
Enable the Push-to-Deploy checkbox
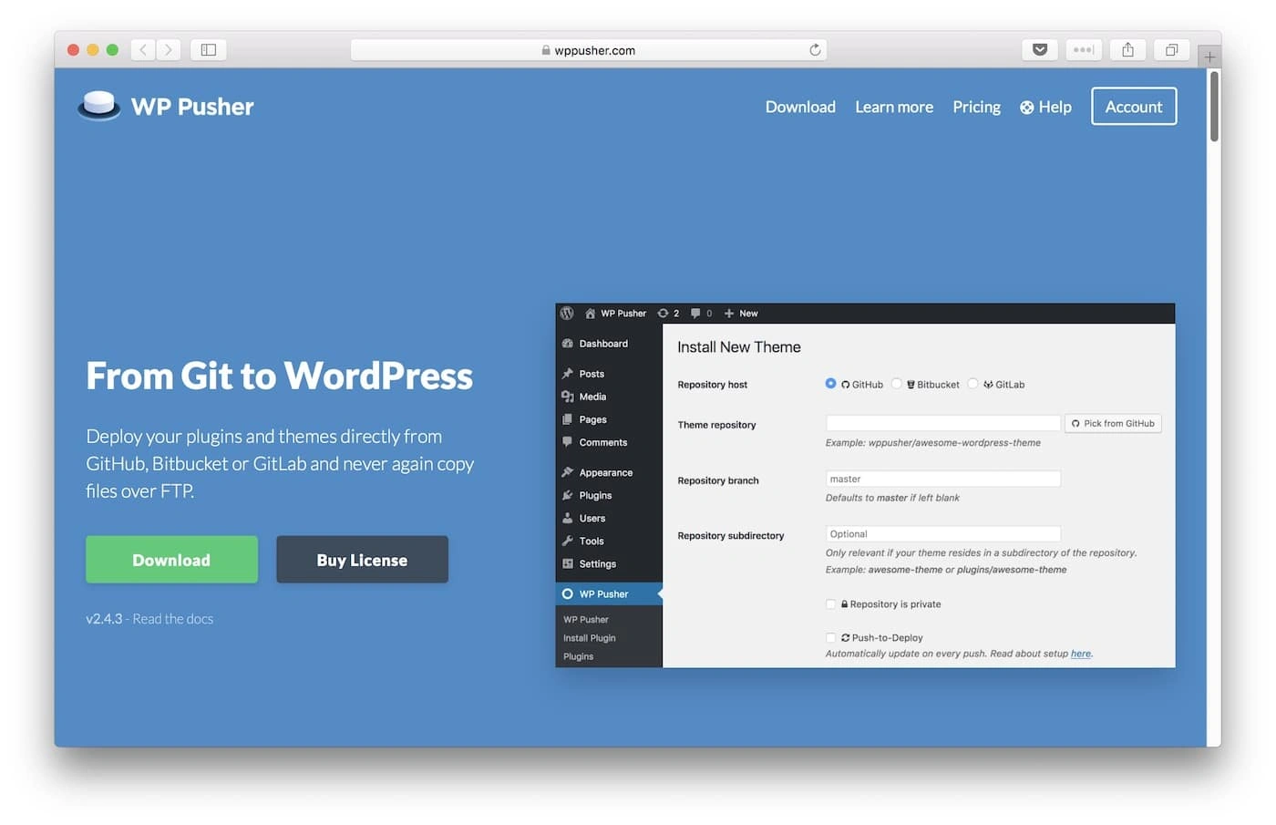pos(830,638)
